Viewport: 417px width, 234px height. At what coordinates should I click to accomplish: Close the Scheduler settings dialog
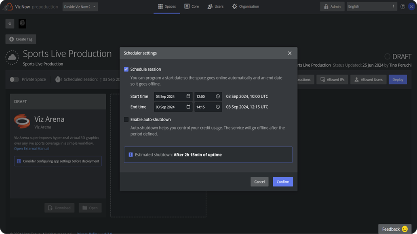(290, 53)
